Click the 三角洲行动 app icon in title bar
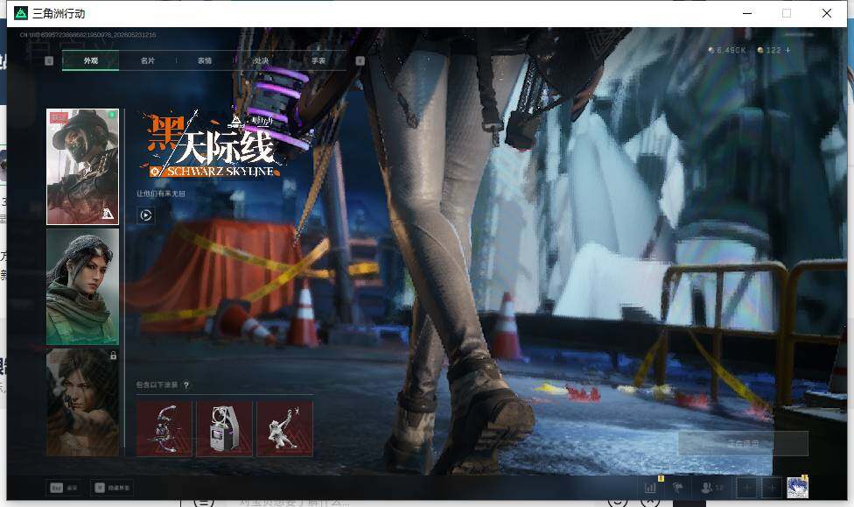854x507 pixels. click(x=21, y=13)
